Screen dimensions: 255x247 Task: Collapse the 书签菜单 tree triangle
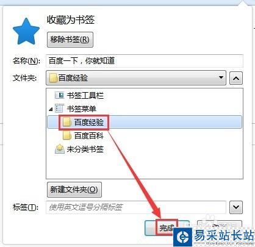(51, 109)
